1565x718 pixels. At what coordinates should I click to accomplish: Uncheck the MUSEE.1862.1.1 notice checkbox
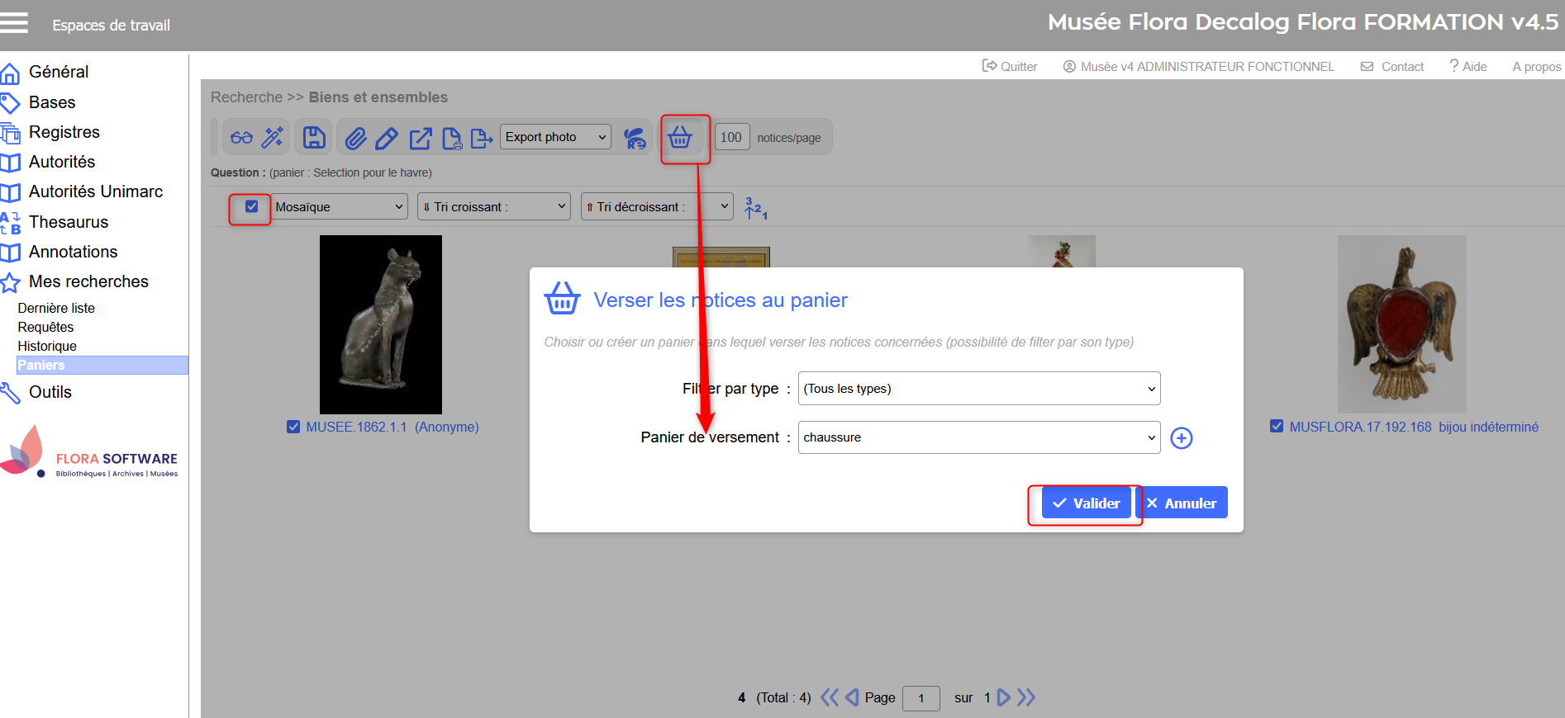point(293,427)
